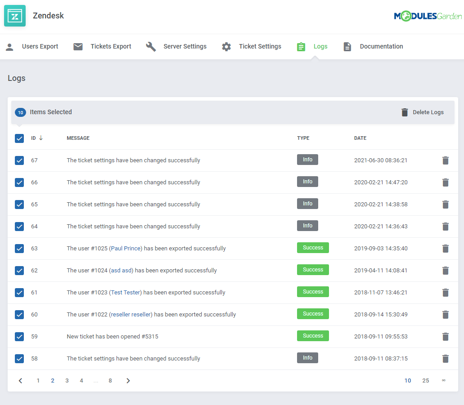Go to next page with right chevron
The height and width of the screenshot is (405, 464).
[128, 381]
